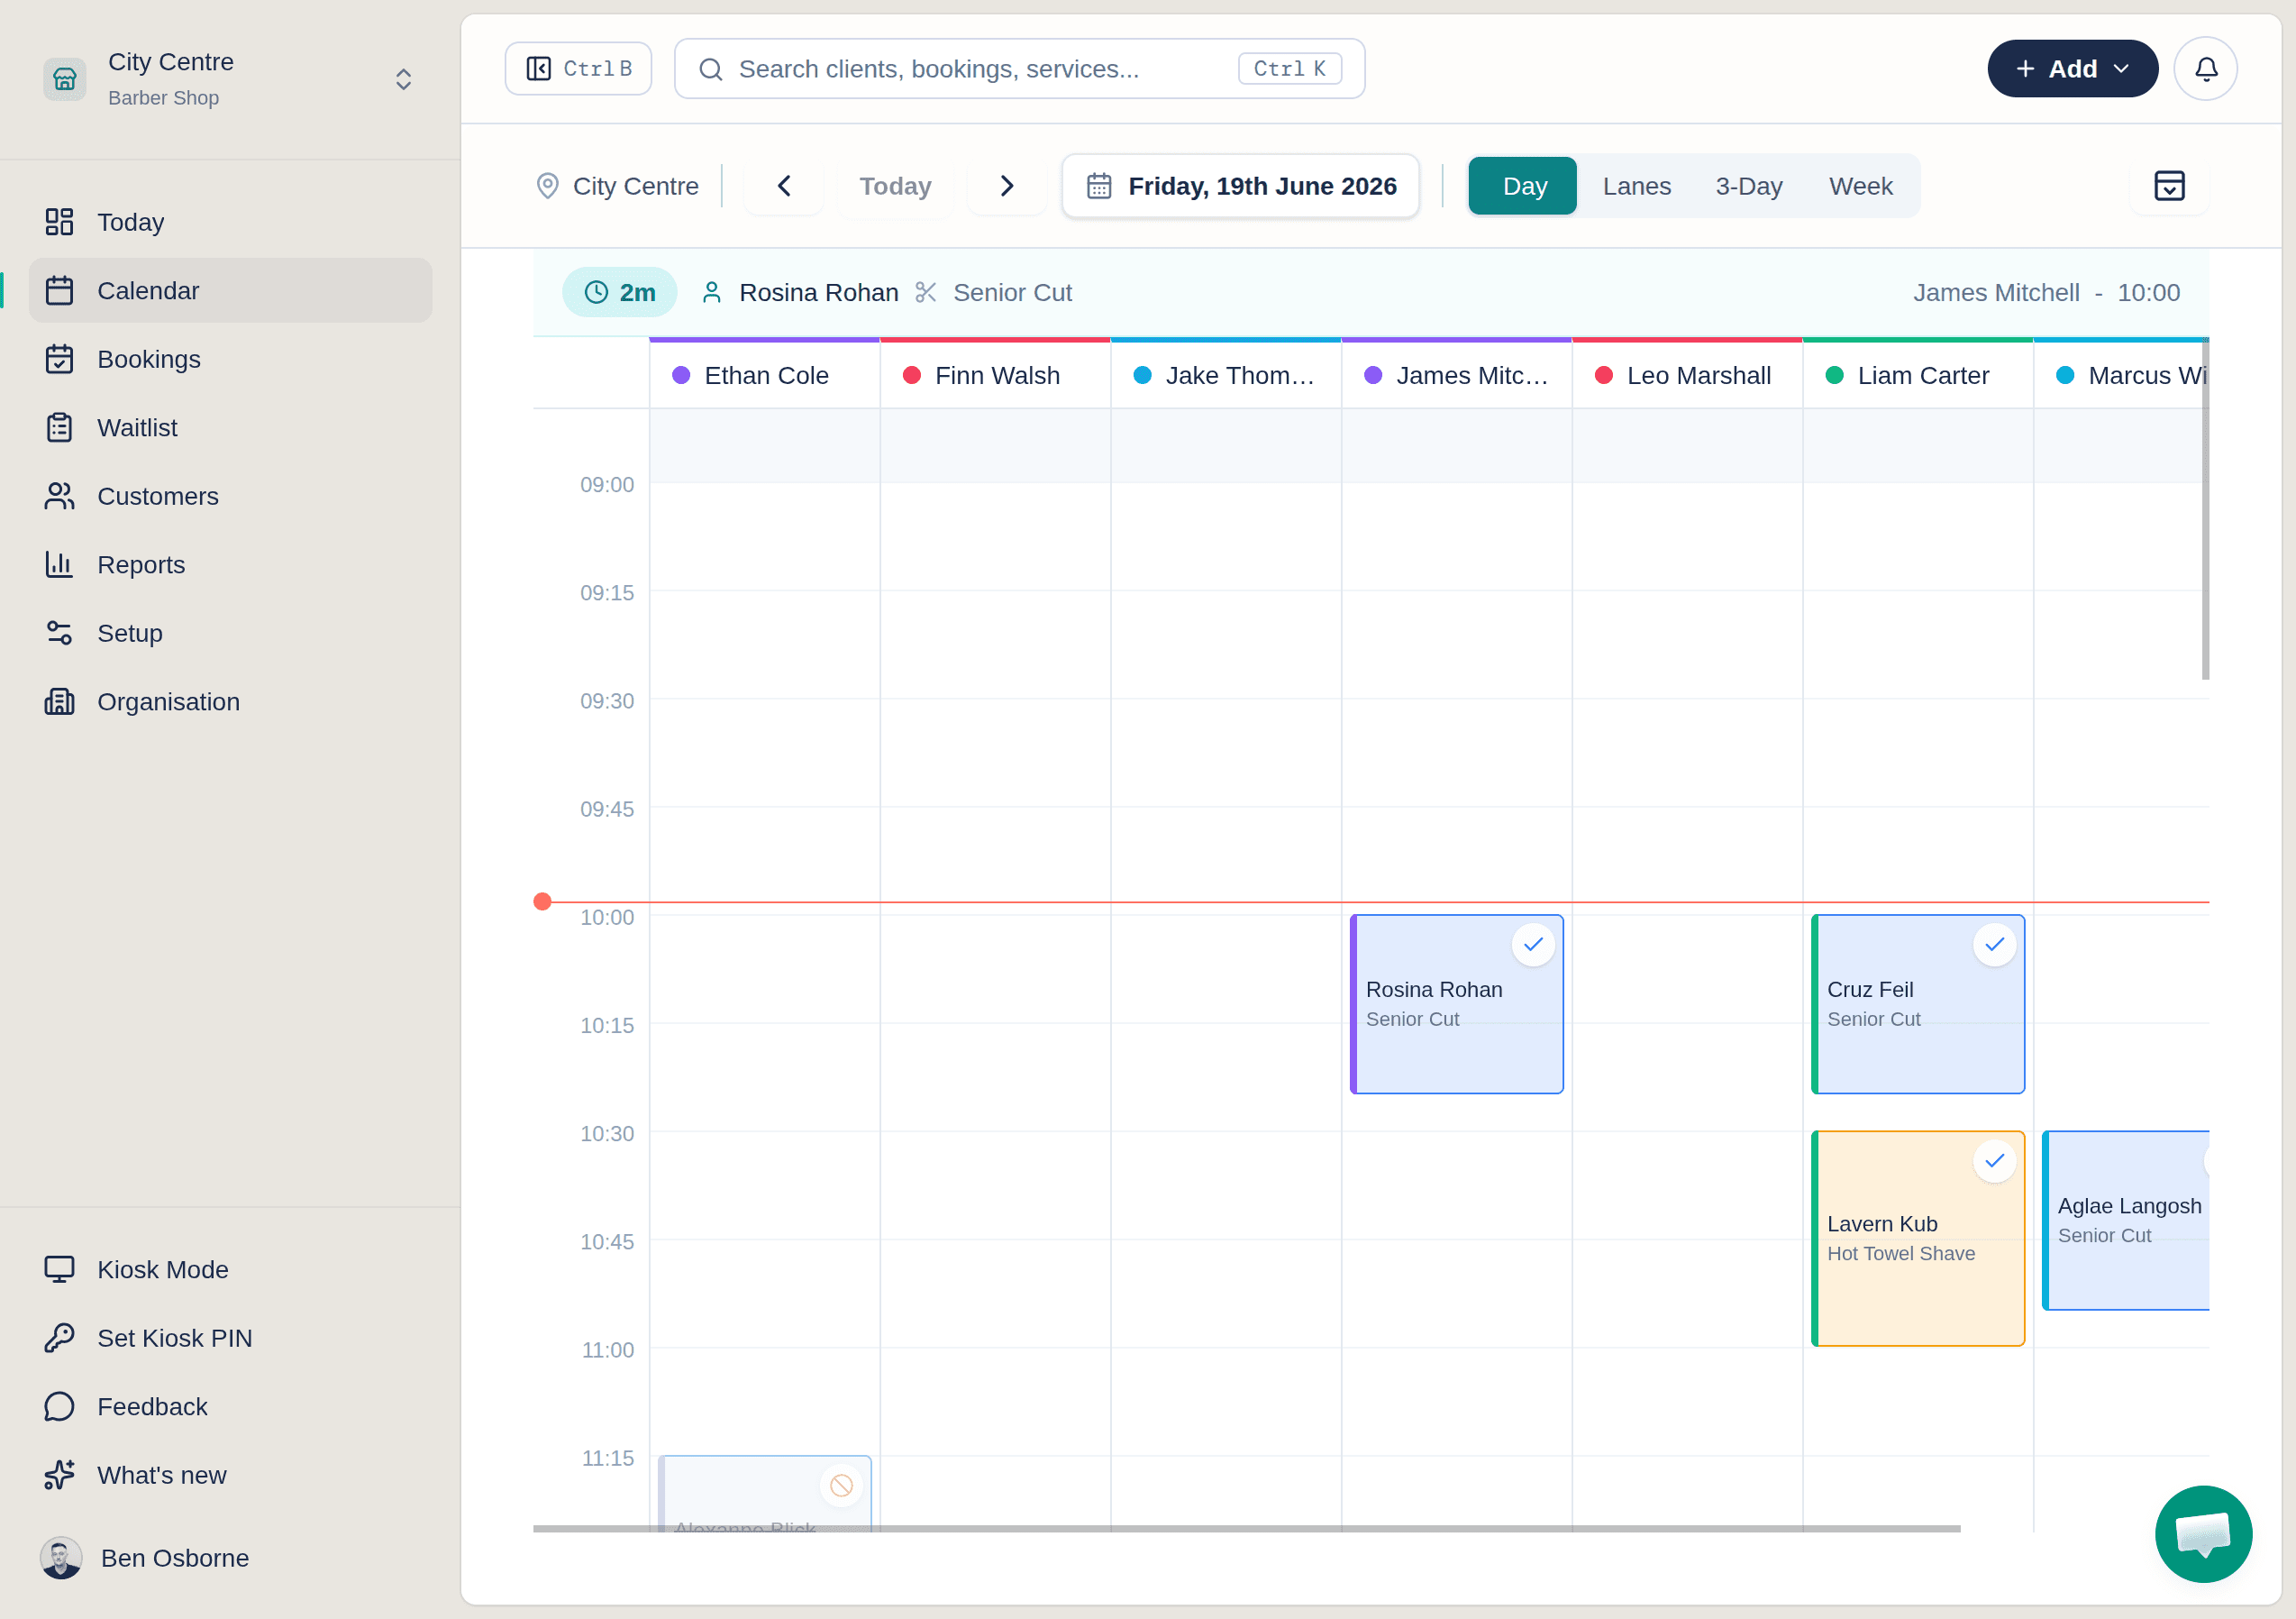
Task: Click the vertical calendar scrollbar
Action: [2205, 508]
